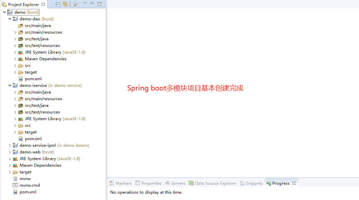Select the Project Explorer tab
The height and width of the screenshot is (200, 359).
[x=23, y=4]
